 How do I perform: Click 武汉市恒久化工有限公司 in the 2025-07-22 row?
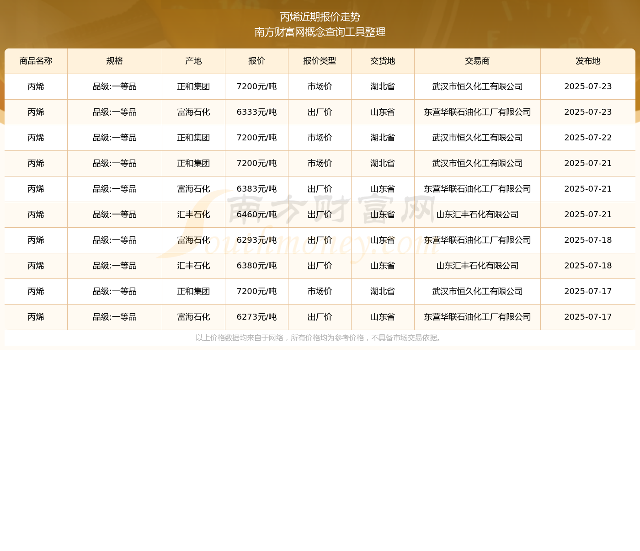477,138
